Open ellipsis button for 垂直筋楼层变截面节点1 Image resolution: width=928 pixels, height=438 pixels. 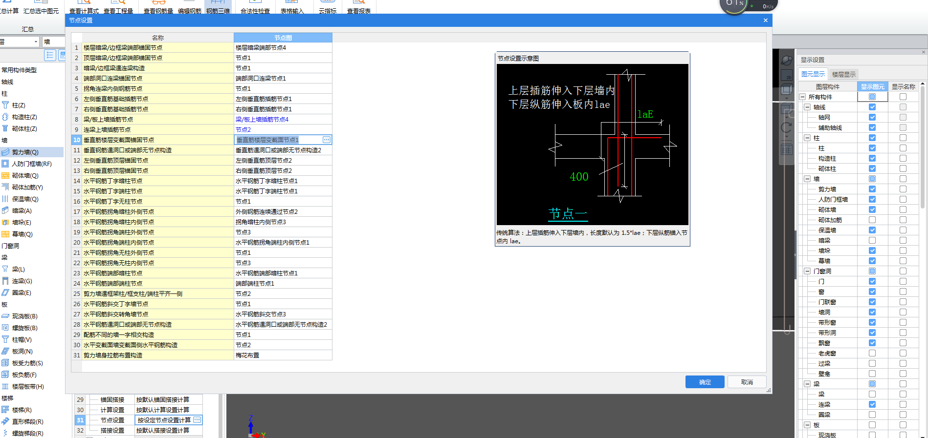click(327, 140)
